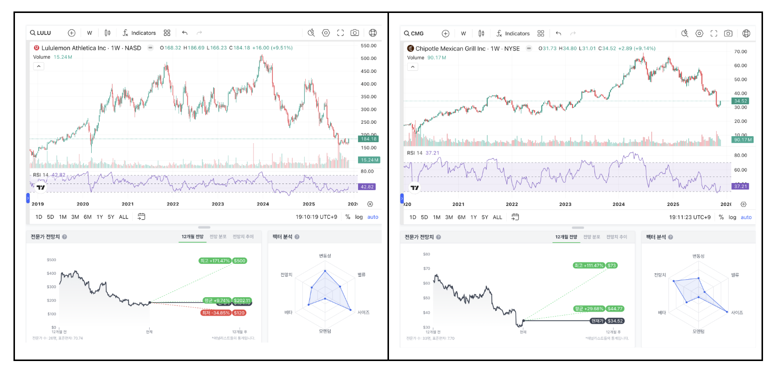
Task: Click the compare-symbol plus icon next to CMG
Action: click(445, 33)
